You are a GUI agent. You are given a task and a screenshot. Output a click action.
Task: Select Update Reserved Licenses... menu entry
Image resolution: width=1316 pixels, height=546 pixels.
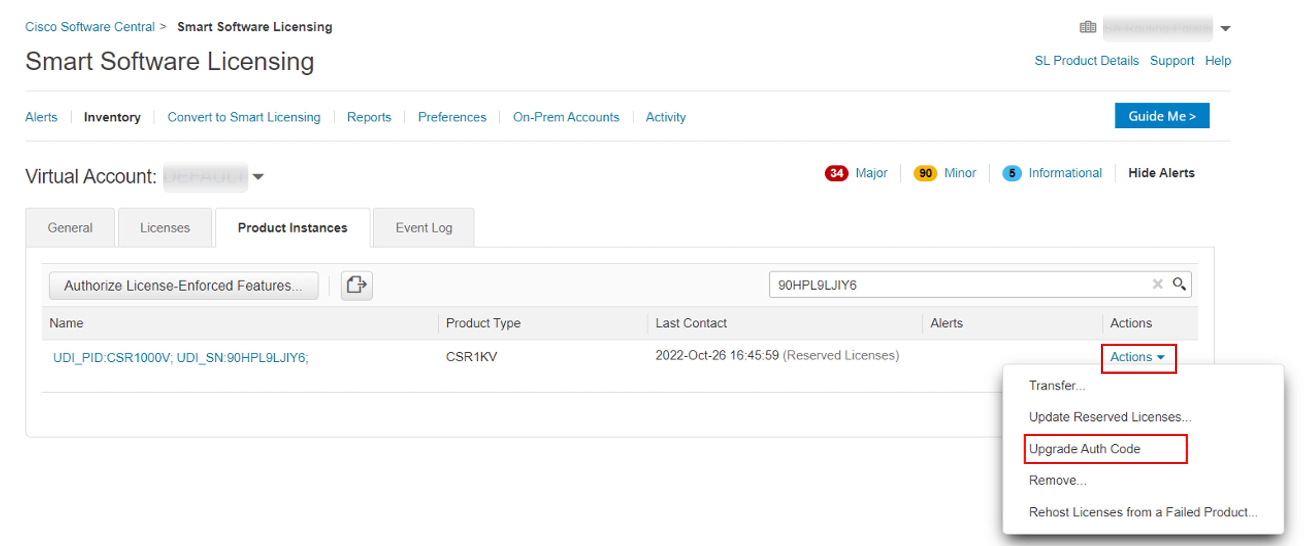(1110, 417)
